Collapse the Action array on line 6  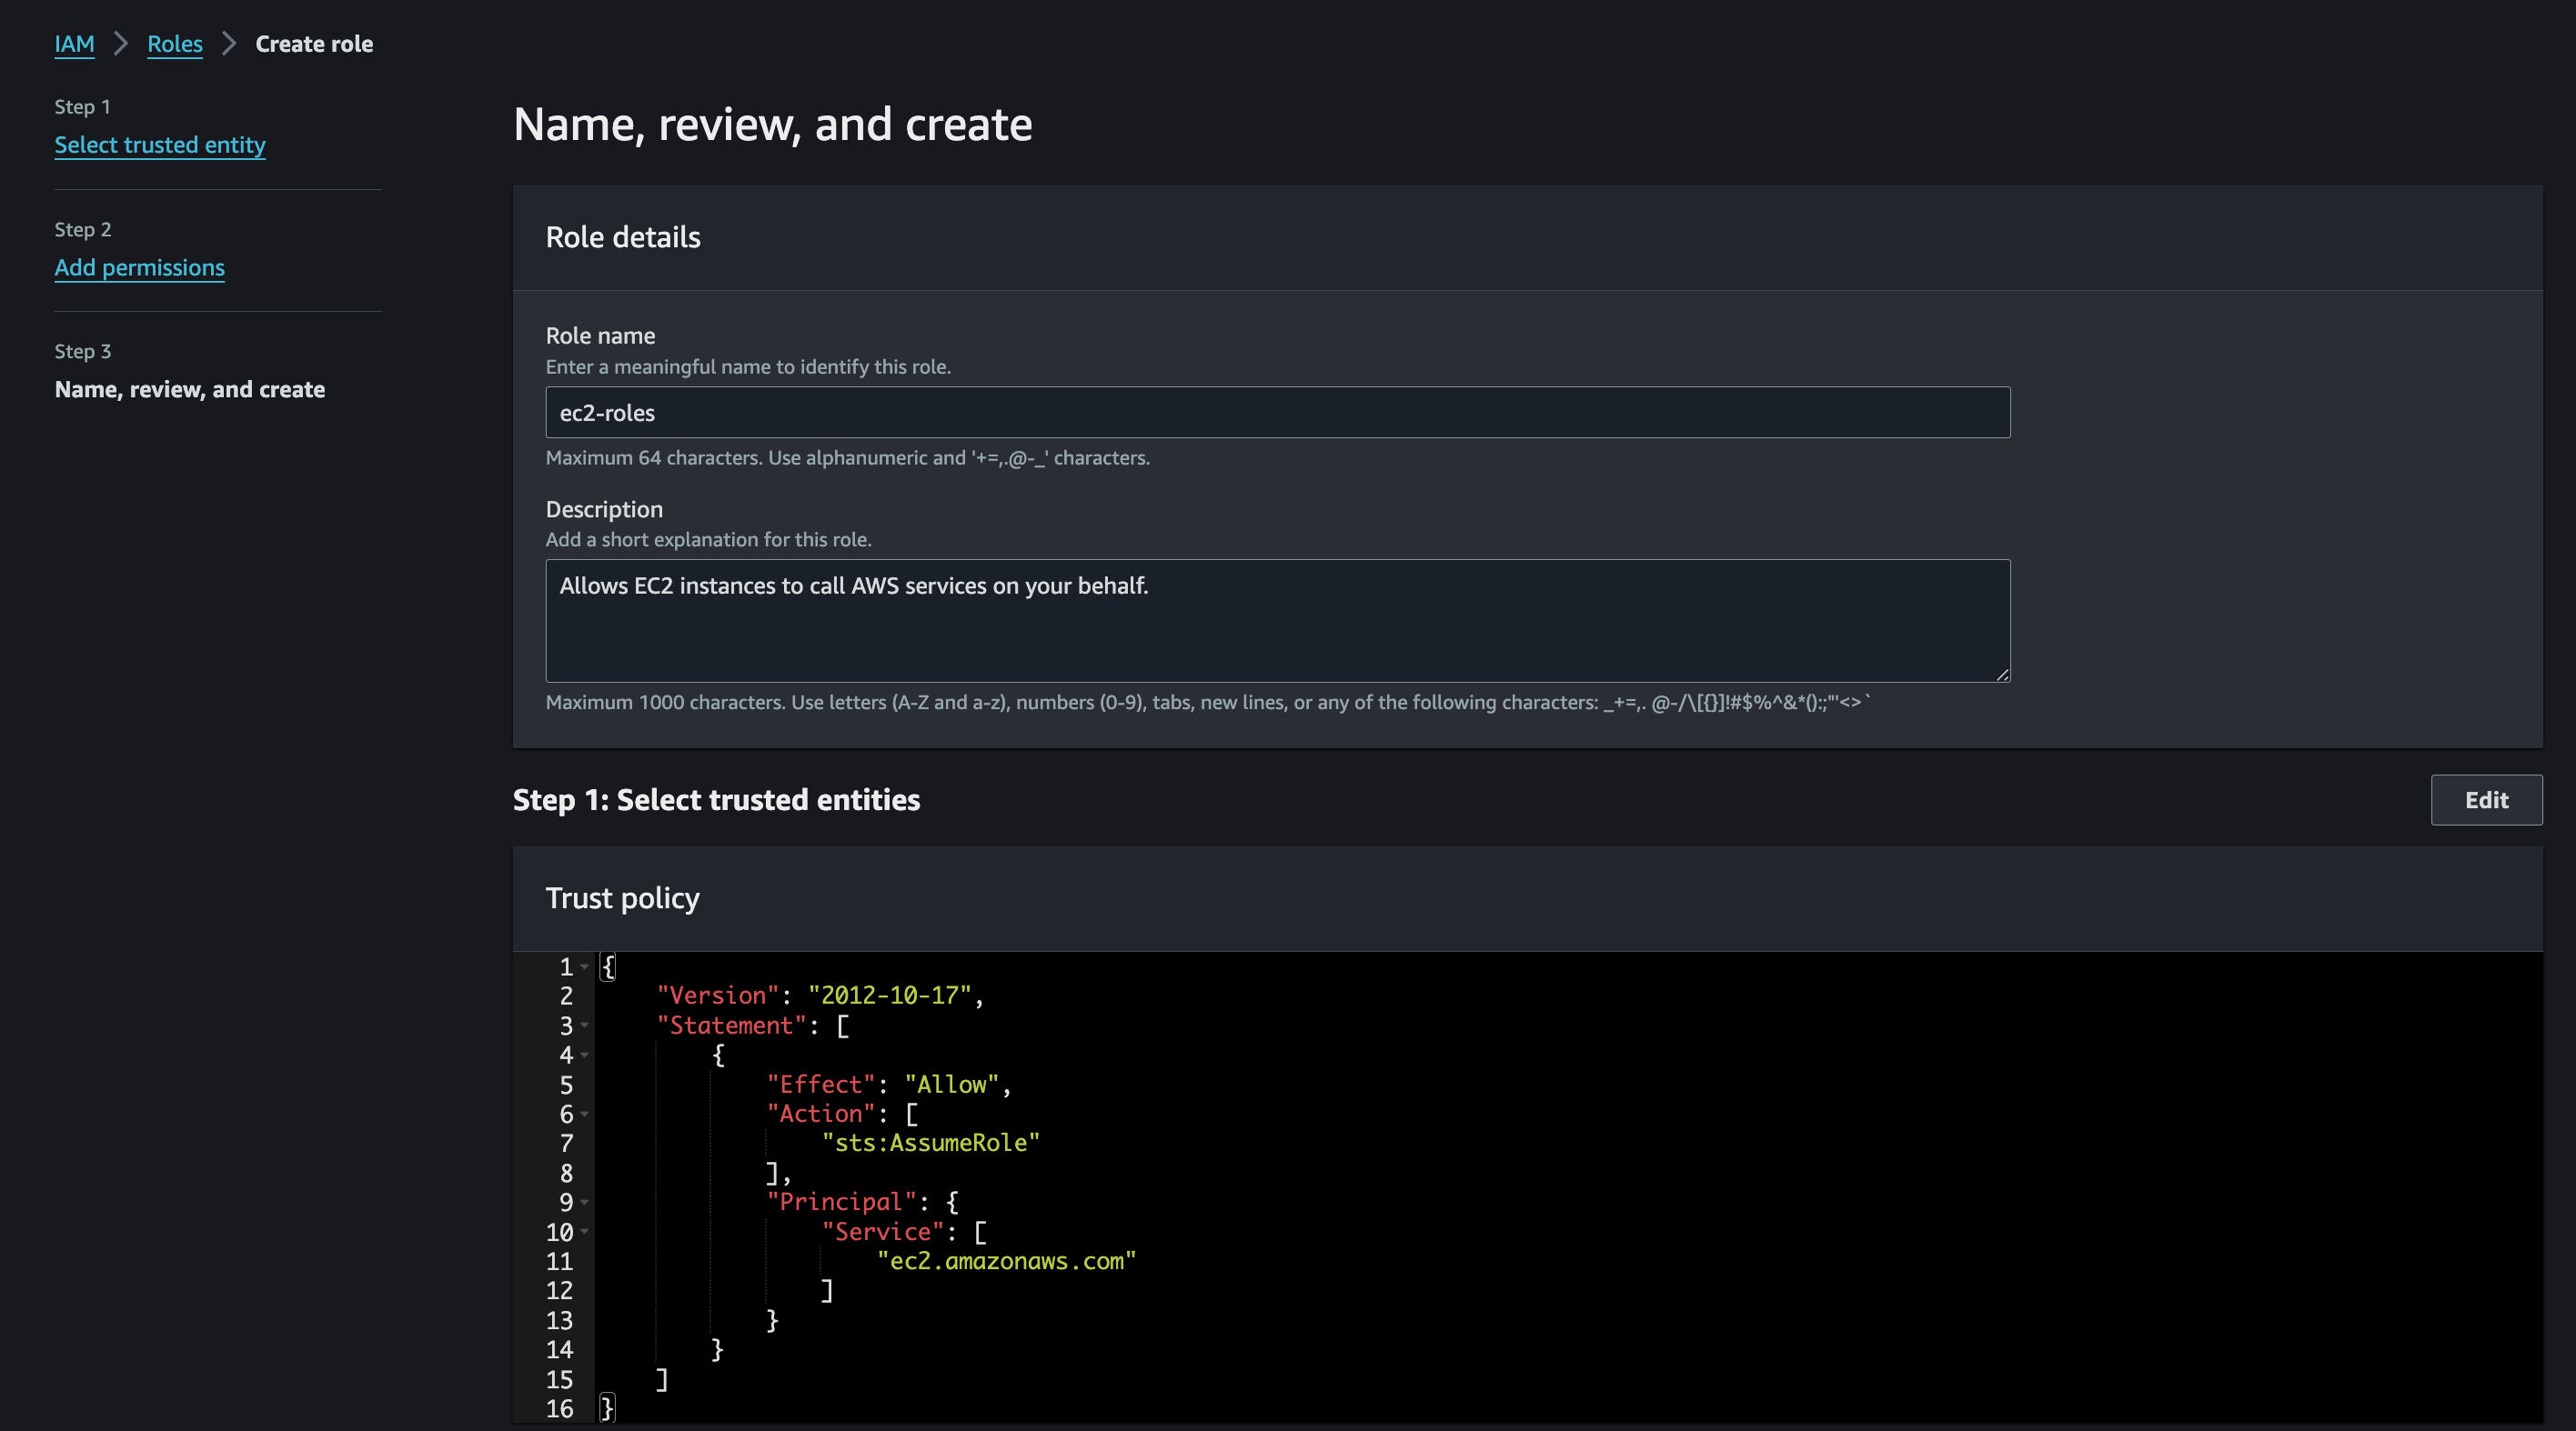(585, 1115)
